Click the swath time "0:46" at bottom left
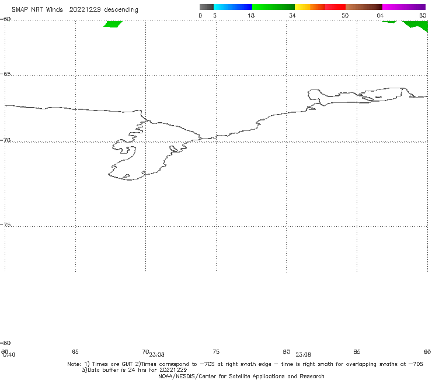432x380 pixels. 9,355
